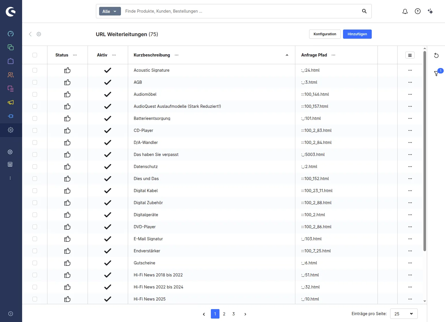Click the Konfiguration button
This screenshot has width=445, height=322.
tap(325, 34)
